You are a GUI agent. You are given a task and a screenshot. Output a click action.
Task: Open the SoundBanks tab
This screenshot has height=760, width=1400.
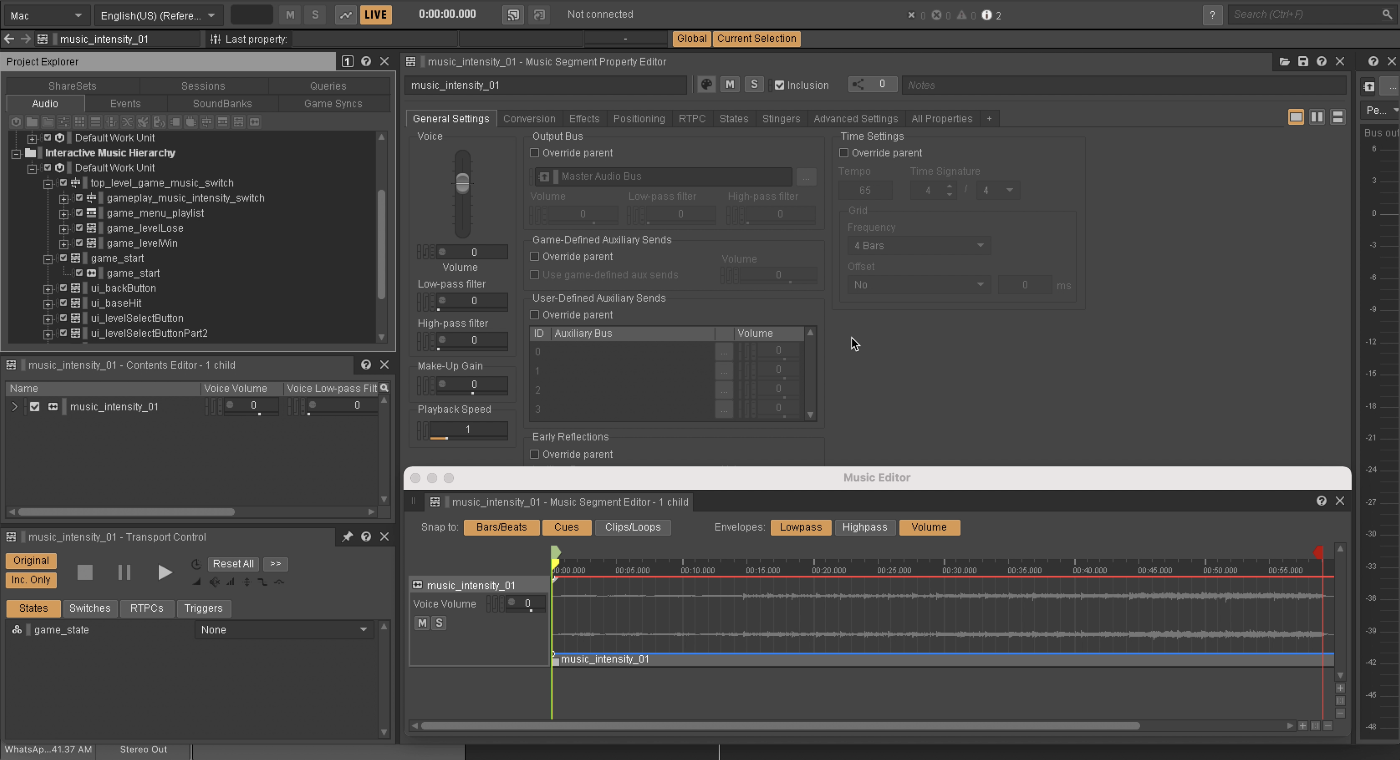(222, 103)
